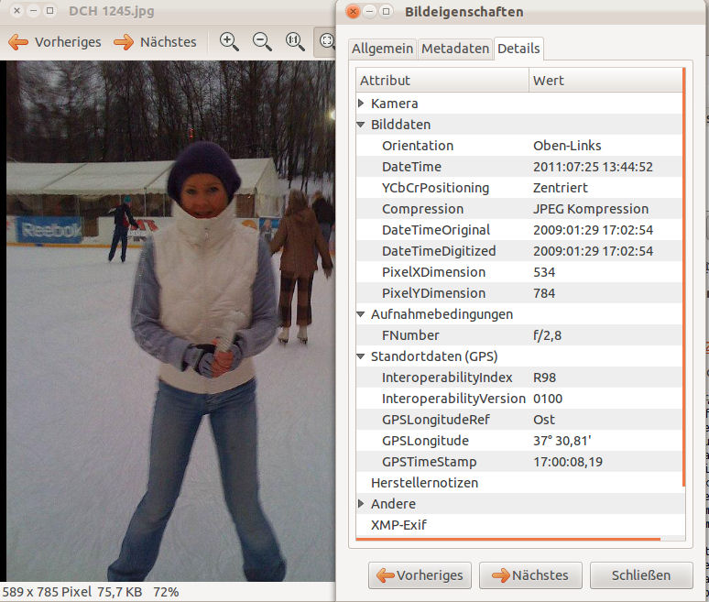Select the DateTimeDigitized row
This screenshot has height=602, width=709.
519,250
